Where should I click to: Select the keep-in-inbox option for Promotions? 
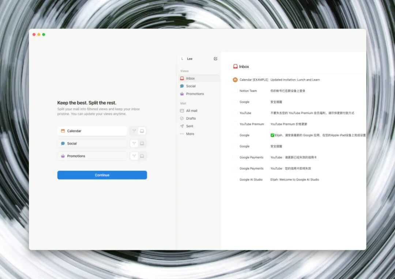pos(142,156)
